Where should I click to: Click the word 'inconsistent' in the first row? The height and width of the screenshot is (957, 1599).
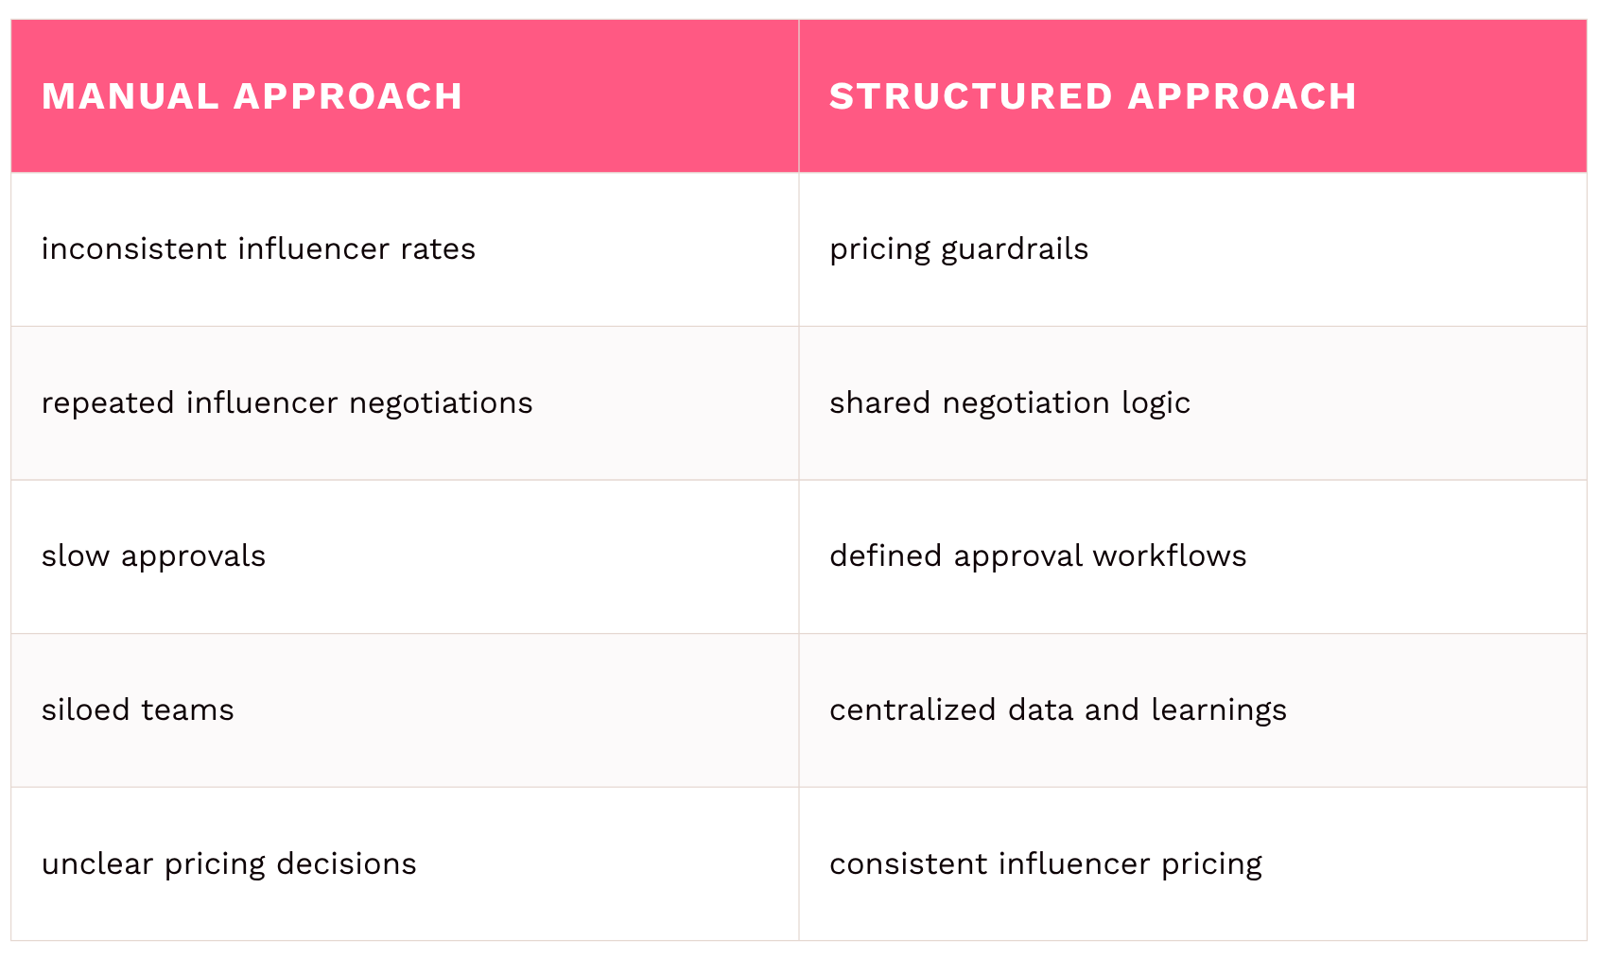click(x=134, y=249)
